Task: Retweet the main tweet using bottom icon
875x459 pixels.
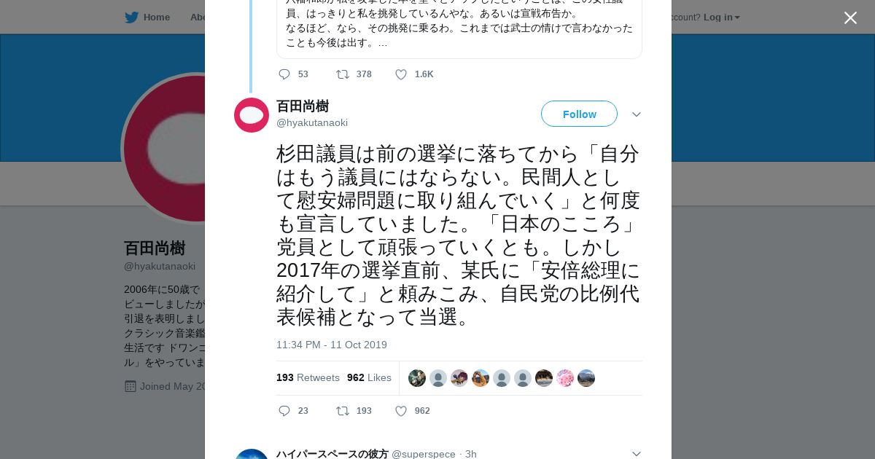Action: (342, 411)
